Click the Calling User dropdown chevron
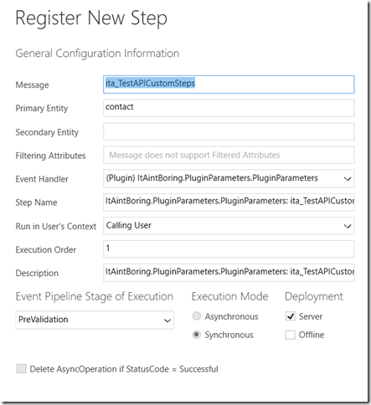 tap(348, 226)
